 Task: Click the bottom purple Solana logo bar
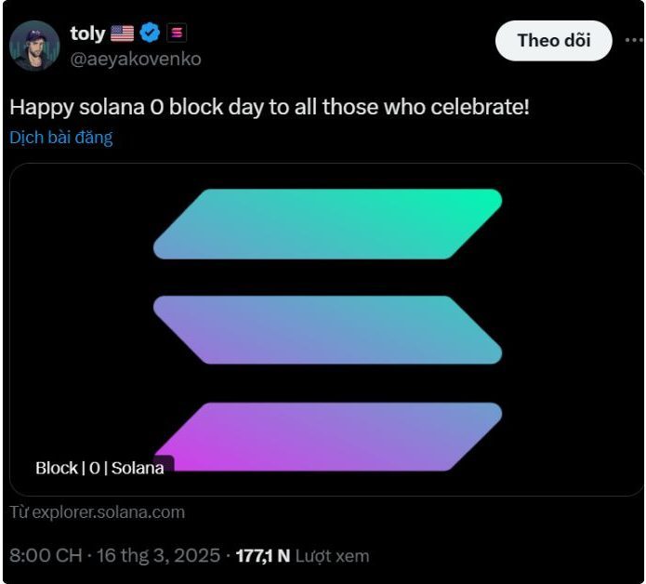(335, 435)
